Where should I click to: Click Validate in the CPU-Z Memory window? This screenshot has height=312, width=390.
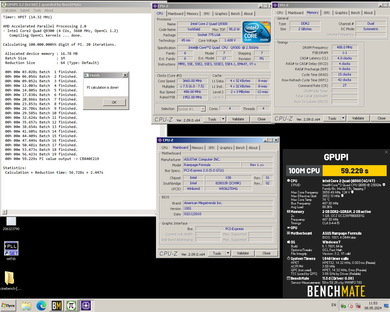tap(358, 118)
